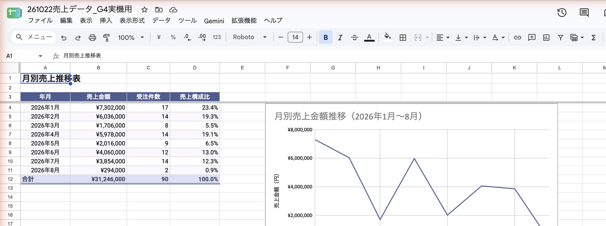Select the paint format roller
This screenshot has width=606, height=226.
click(106, 37)
